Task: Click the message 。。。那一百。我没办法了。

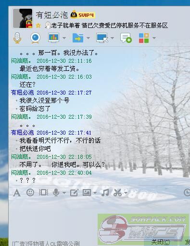Action: point(59,53)
